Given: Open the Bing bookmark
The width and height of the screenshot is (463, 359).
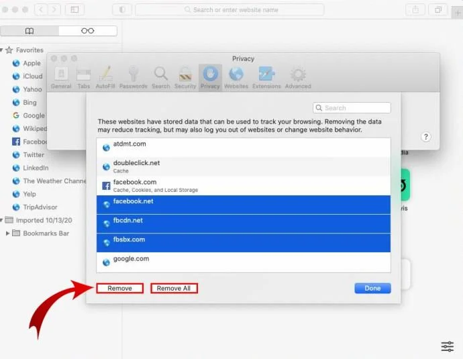Looking at the screenshot, I should (25, 103).
